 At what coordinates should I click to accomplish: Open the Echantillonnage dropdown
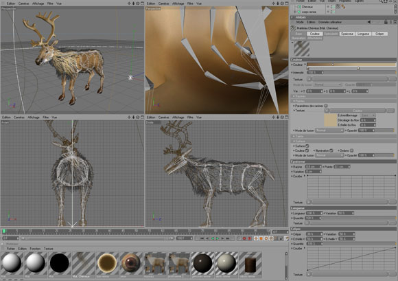pos(368,115)
